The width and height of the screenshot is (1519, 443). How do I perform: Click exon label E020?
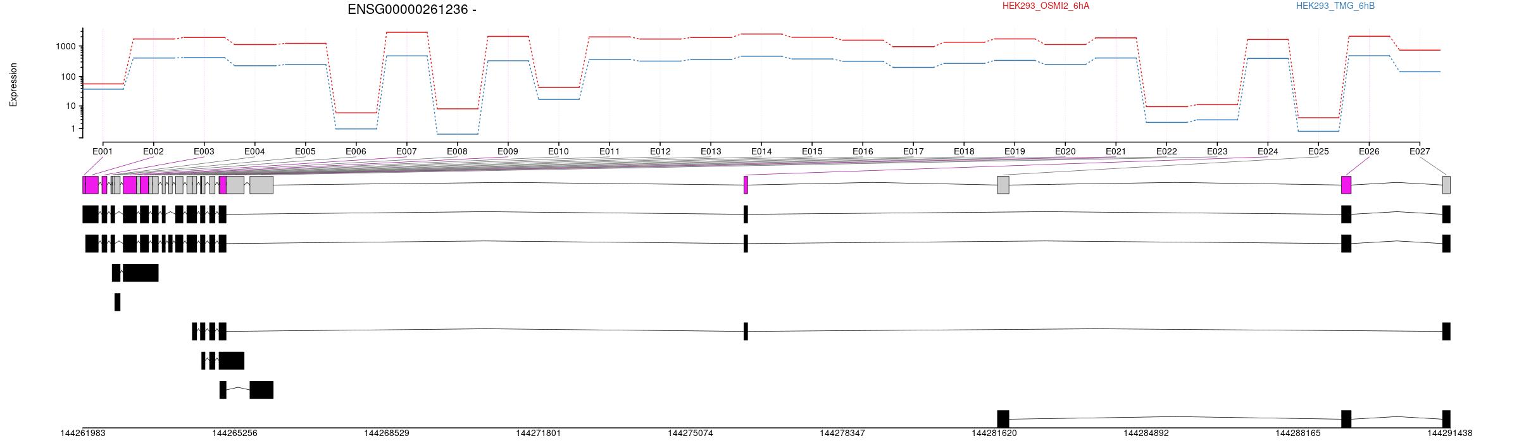tap(1065, 152)
